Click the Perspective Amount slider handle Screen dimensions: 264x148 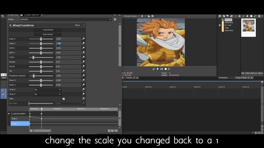(34, 76)
